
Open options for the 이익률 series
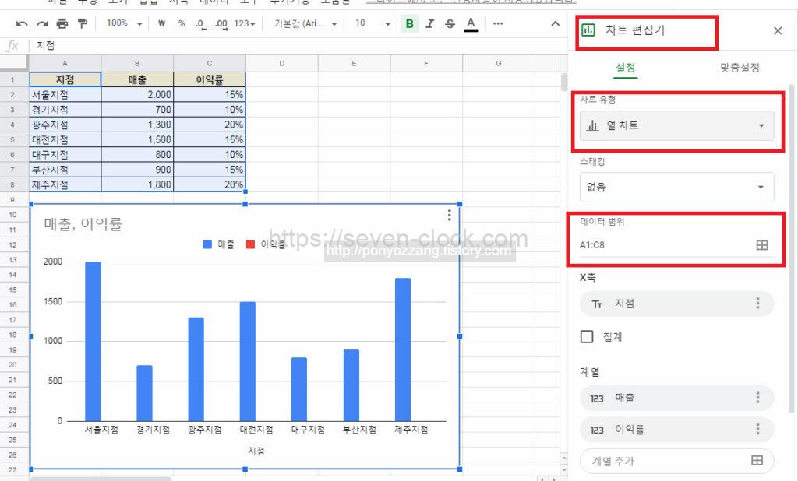click(757, 430)
